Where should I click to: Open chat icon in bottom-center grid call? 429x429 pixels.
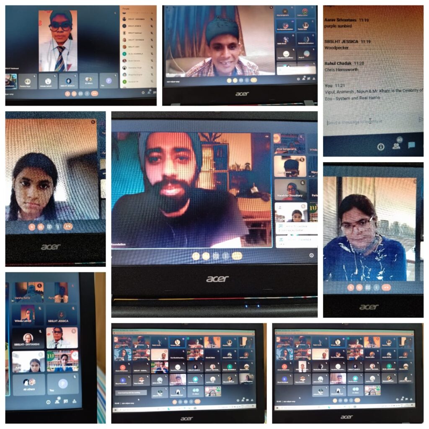click(247, 400)
